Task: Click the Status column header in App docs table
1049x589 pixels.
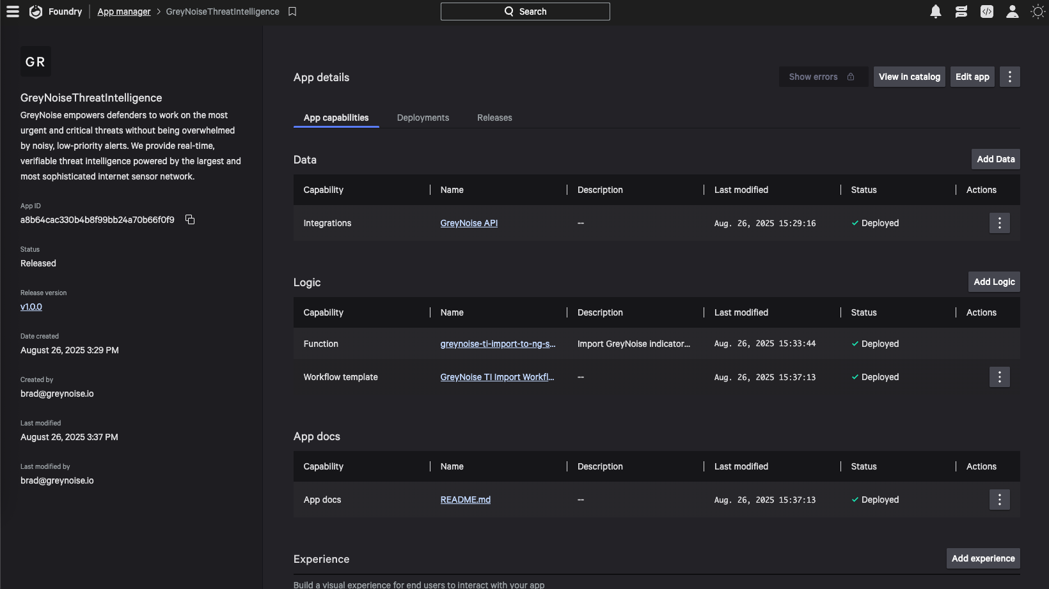Action: pos(864,466)
